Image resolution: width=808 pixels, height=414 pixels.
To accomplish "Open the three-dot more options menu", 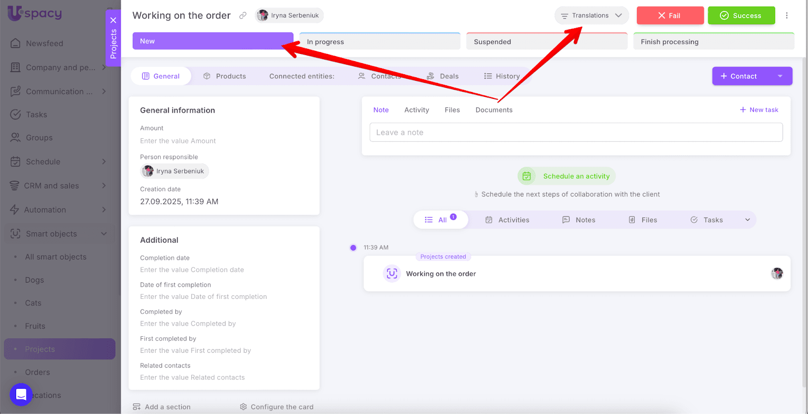I will tap(786, 16).
